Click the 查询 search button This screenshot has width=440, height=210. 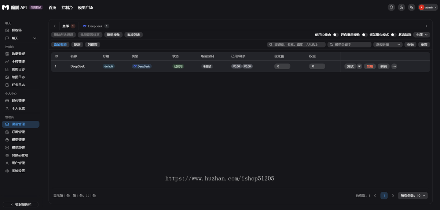pos(410,45)
